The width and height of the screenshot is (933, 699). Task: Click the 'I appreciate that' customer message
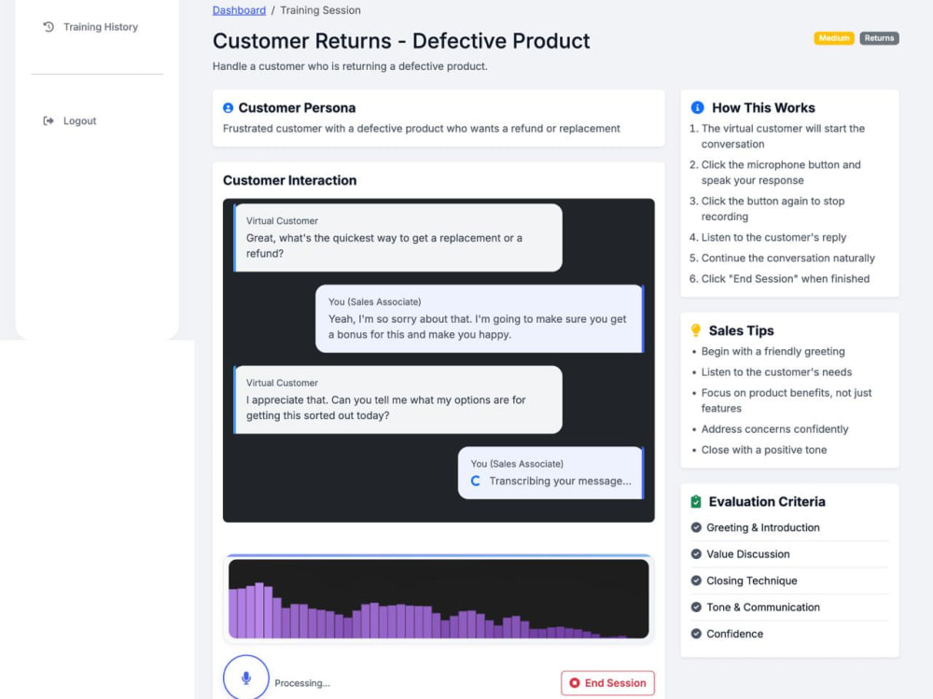point(398,400)
